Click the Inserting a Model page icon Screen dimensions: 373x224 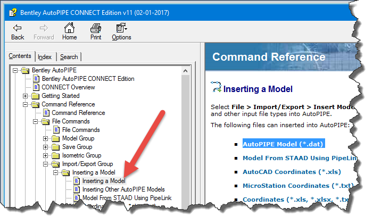click(77, 181)
